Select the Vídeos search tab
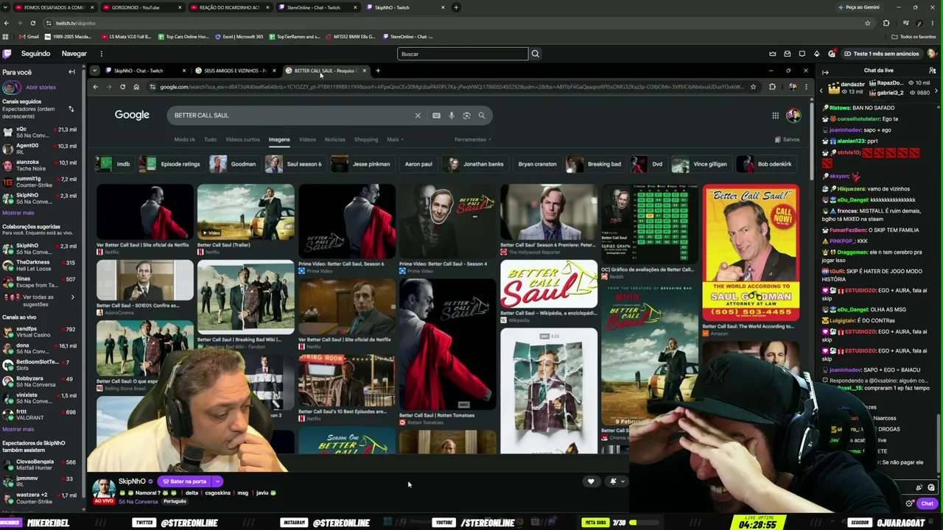 pos(307,140)
